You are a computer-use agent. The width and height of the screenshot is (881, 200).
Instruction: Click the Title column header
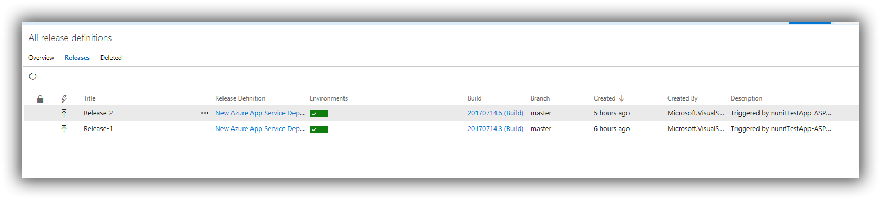tap(89, 98)
